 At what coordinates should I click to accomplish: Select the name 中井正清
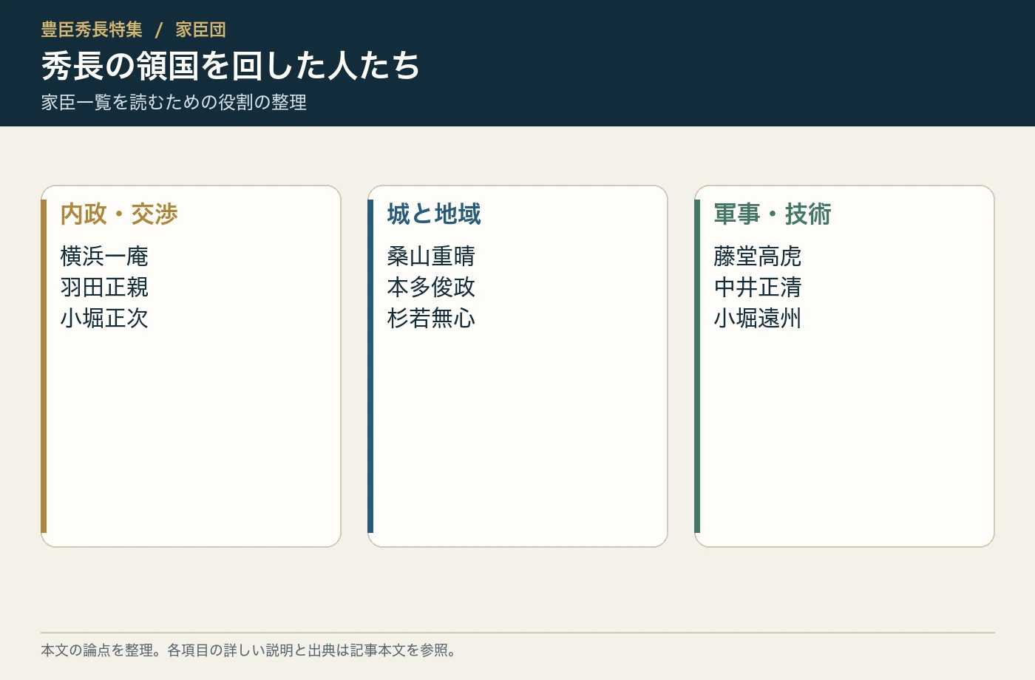pyautogui.click(x=758, y=288)
